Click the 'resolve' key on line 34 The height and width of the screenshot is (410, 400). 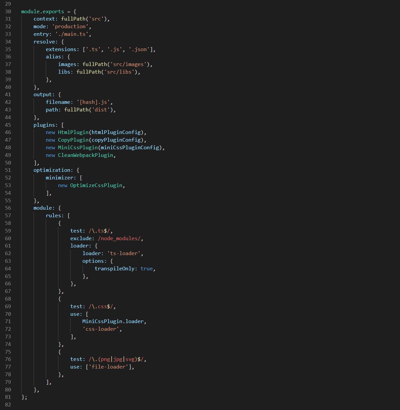pos(44,42)
